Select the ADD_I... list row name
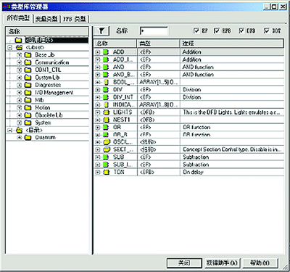 click(x=123, y=59)
